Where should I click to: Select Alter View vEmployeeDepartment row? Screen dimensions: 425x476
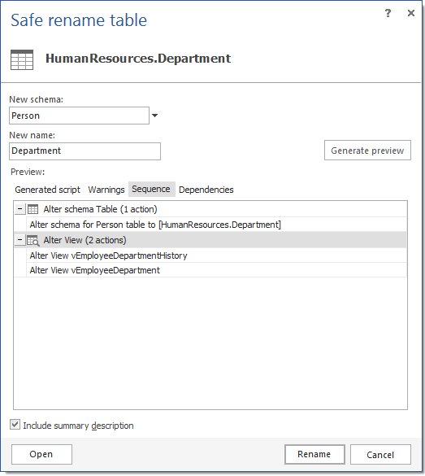point(216,270)
